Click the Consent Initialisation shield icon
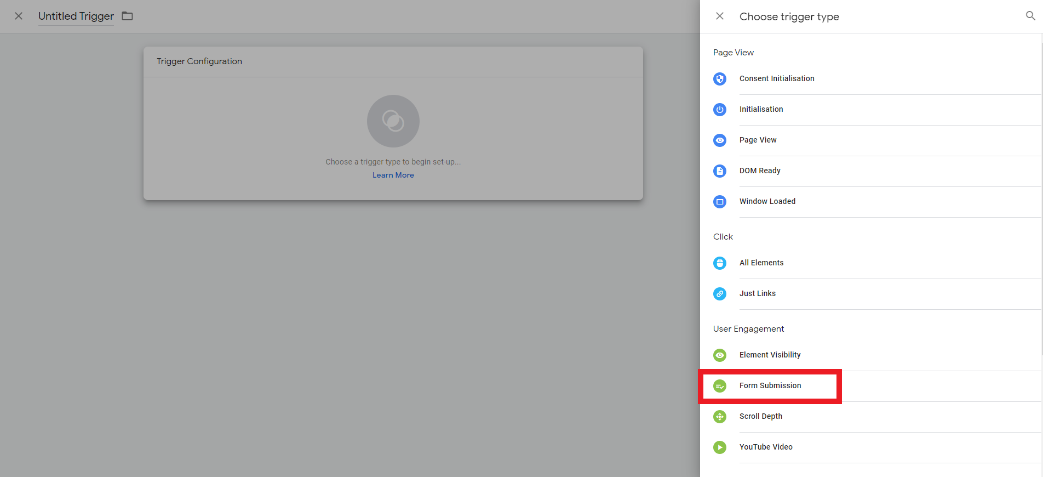Viewport: 1043px width, 477px height. (x=720, y=79)
